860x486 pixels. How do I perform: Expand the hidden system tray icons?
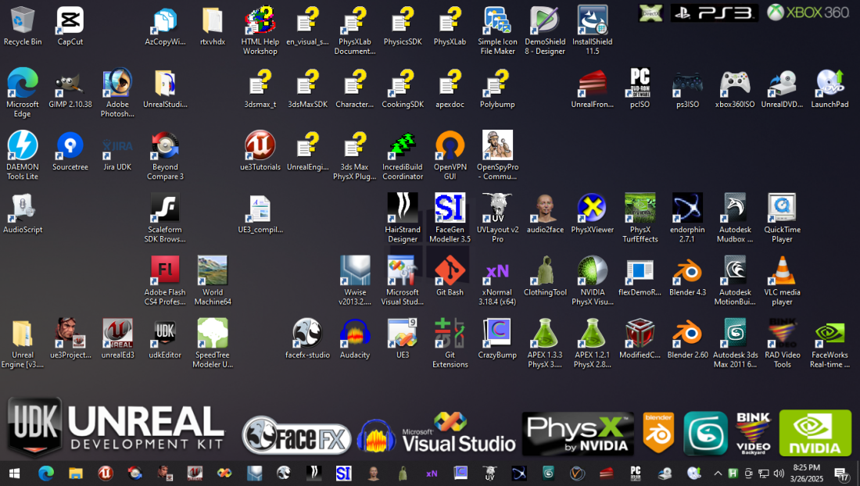(x=718, y=473)
